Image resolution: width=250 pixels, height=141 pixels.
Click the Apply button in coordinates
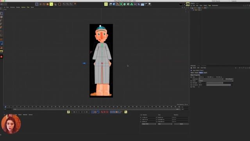(x=181, y=124)
